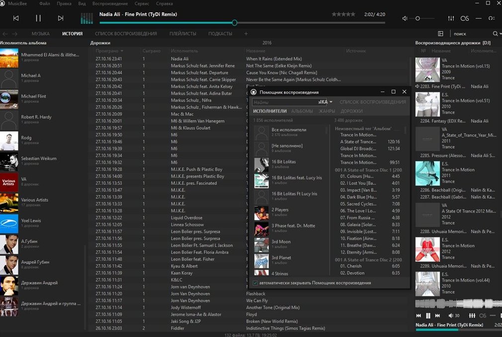Viewport: 502px width, 337px height.
Task: Sort by the Исполнитель column header
Action: (x=184, y=51)
